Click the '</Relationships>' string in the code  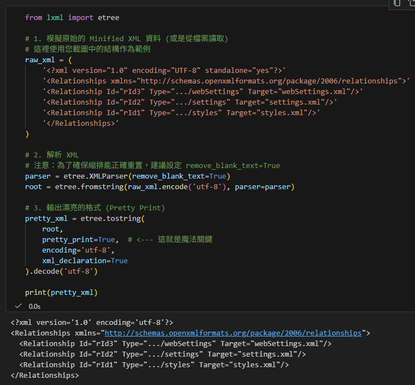tap(81, 124)
